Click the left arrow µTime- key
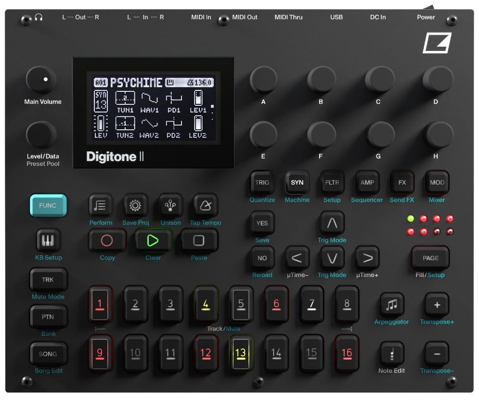This screenshot has height=400, width=479. (297, 258)
